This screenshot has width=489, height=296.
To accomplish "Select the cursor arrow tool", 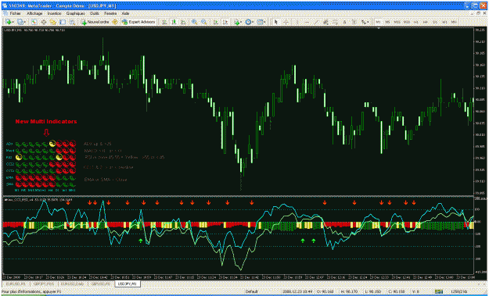I will pyautogui.click(x=276, y=22).
